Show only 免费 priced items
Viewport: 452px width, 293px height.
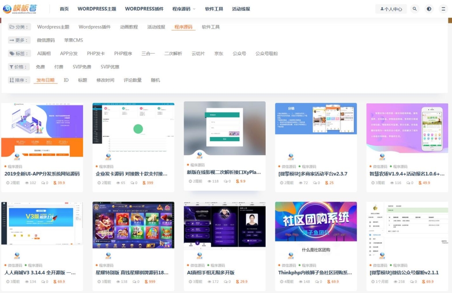(x=40, y=67)
